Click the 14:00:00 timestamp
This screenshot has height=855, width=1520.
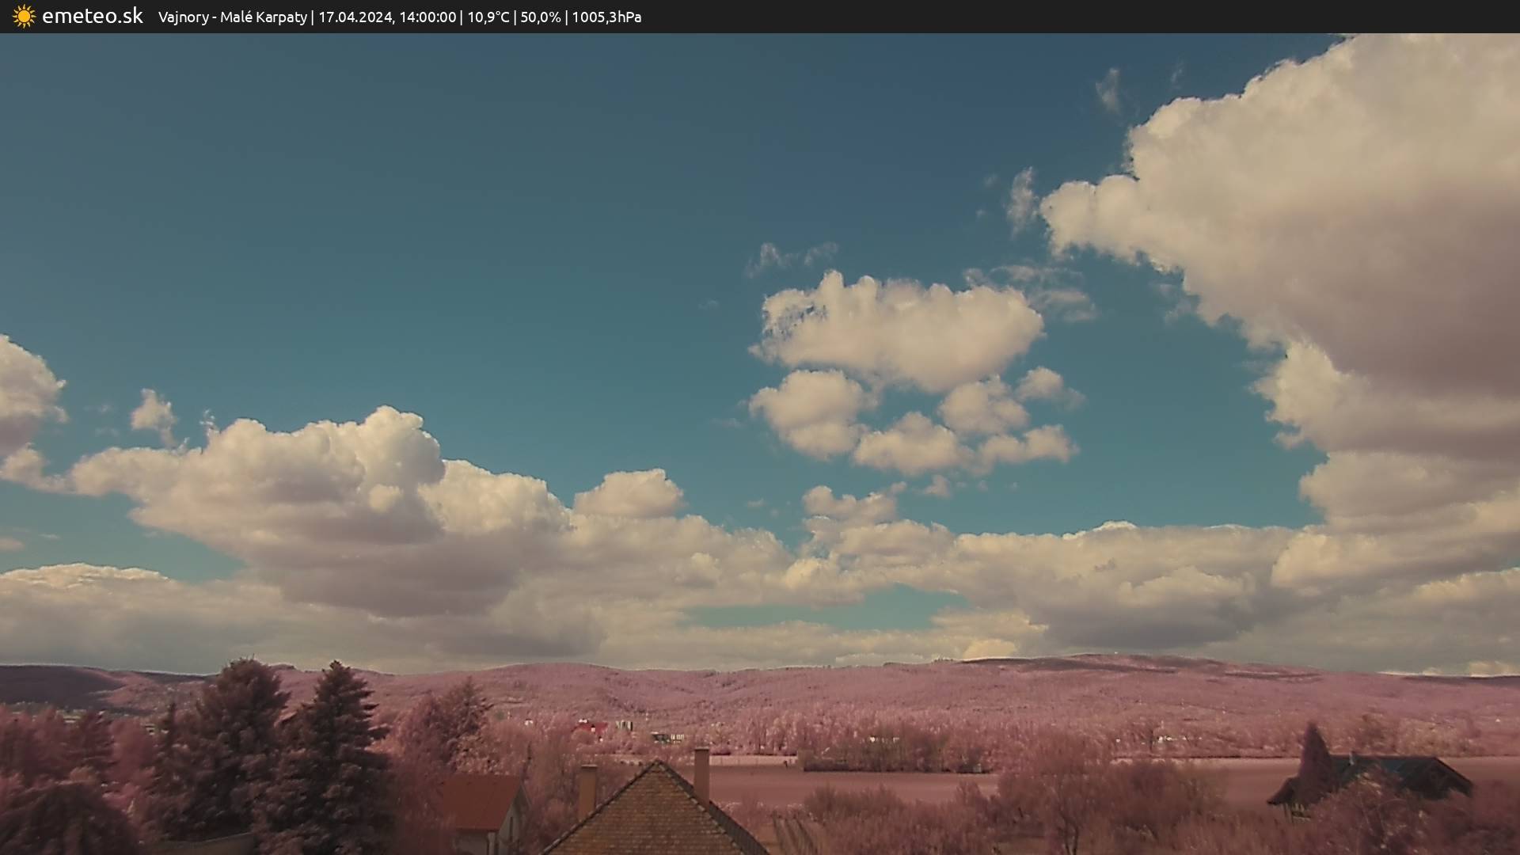(x=427, y=17)
